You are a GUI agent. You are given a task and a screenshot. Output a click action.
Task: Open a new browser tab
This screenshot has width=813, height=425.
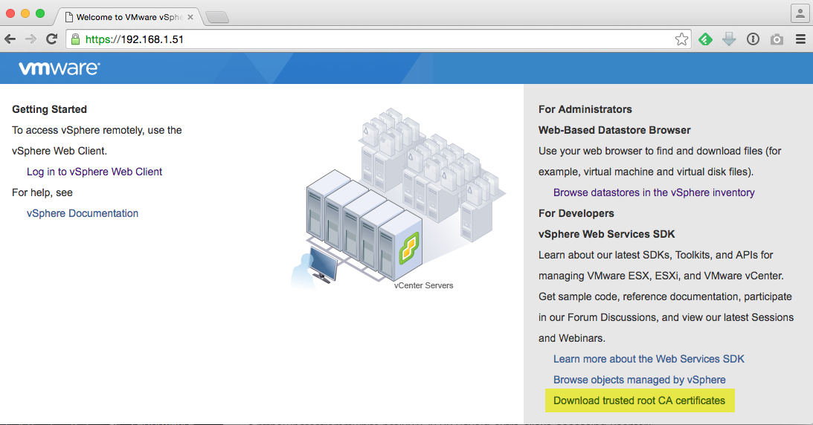(x=217, y=17)
